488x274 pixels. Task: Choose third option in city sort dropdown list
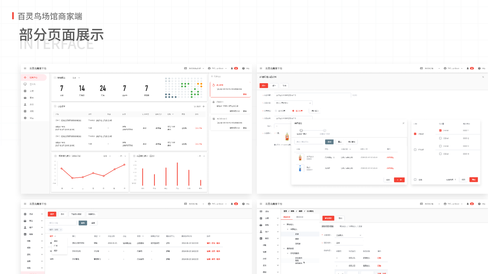coord(56,250)
